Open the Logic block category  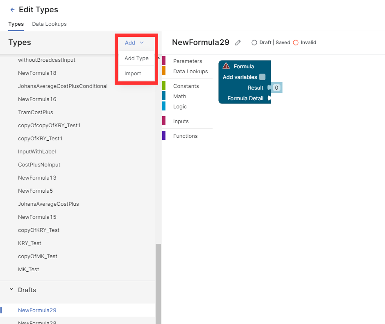[180, 106]
